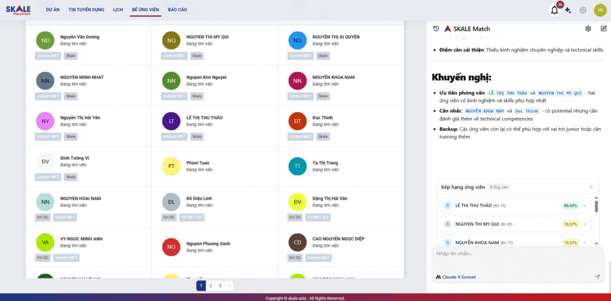Screen dimensions: 611x301
Task: Close the Xếp hạng ứng viên panel
Action: [591, 187]
